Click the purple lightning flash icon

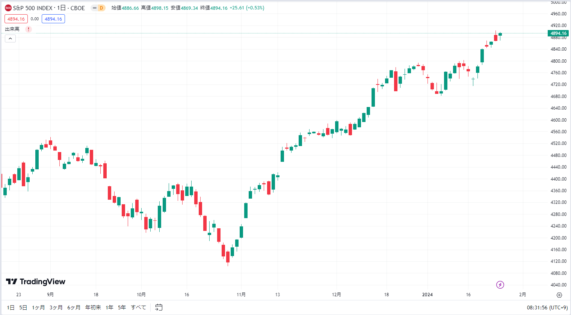500,285
